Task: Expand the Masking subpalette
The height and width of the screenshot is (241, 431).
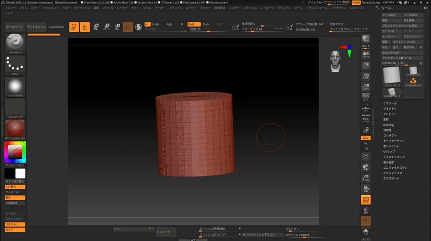Action: (x=388, y=125)
